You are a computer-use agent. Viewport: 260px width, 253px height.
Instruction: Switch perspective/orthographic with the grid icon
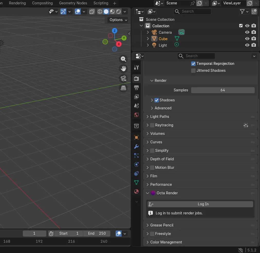[123, 88]
